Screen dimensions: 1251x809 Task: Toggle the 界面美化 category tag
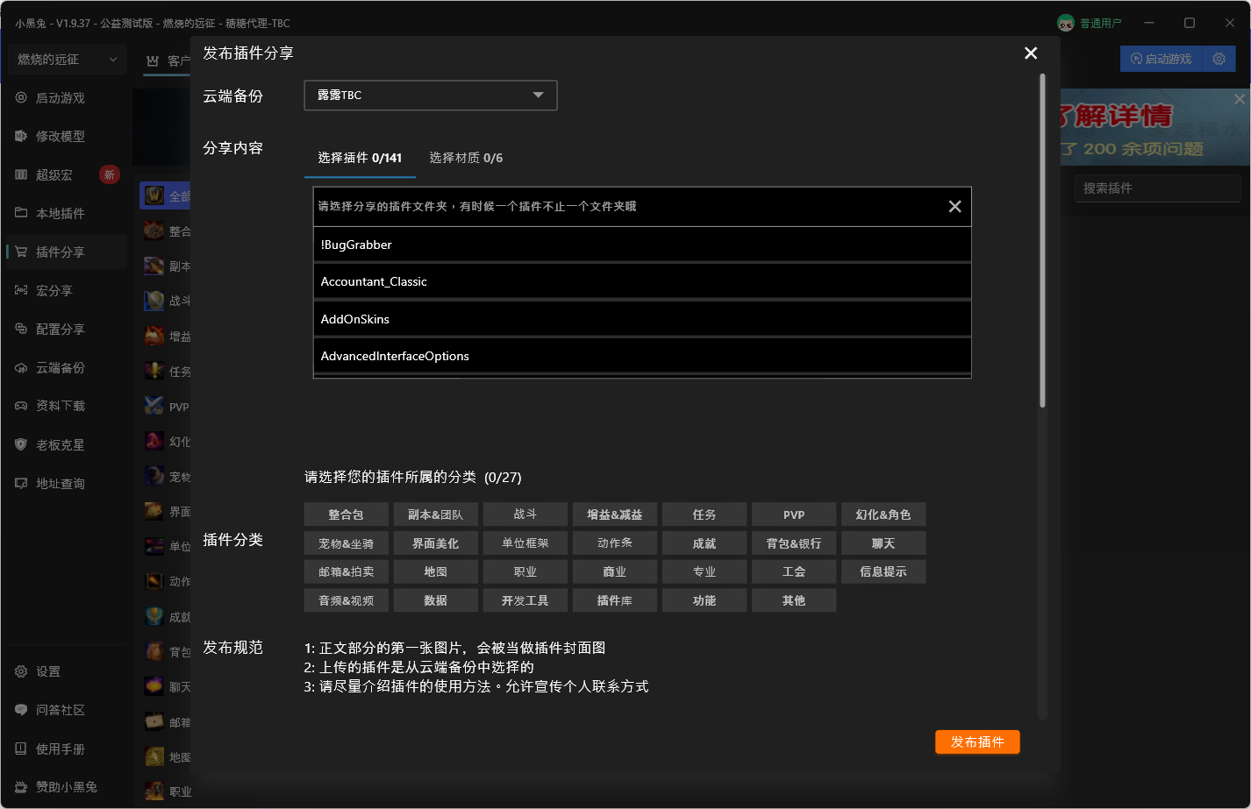[x=436, y=543]
